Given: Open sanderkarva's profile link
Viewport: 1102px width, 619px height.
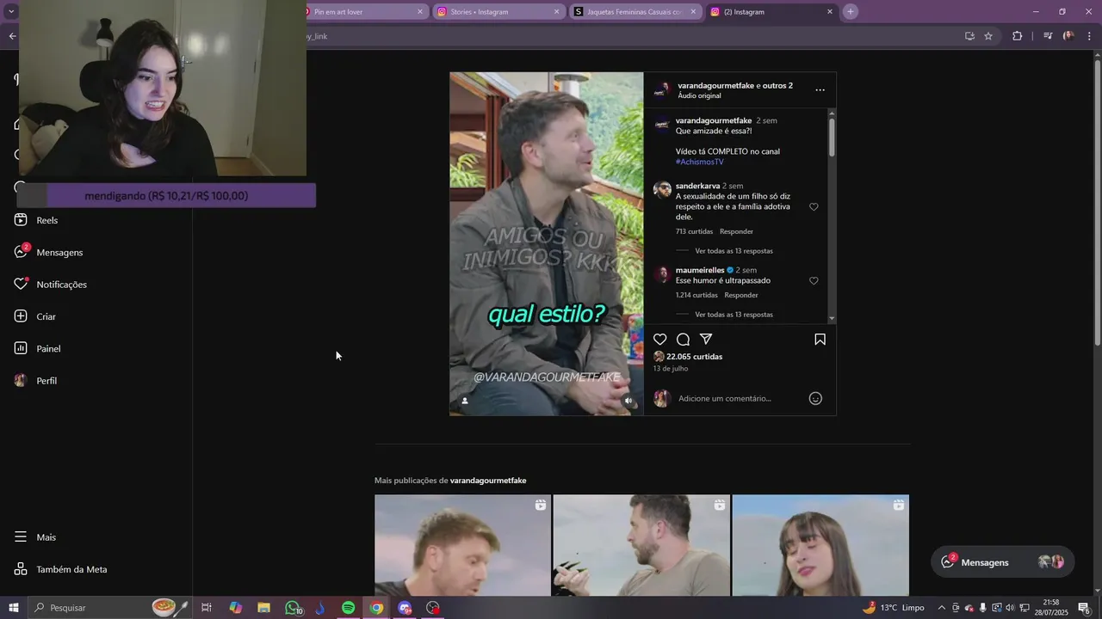Looking at the screenshot, I should click(x=697, y=186).
